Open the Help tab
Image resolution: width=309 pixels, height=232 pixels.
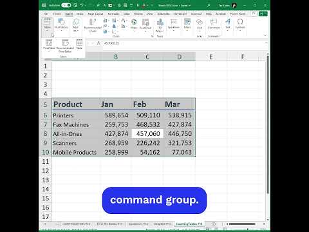click(209, 14)
